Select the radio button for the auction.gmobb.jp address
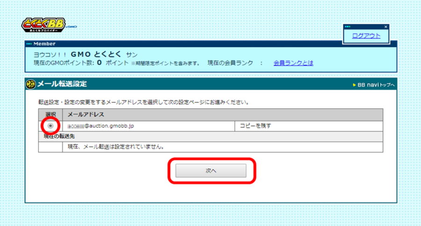 50,126
